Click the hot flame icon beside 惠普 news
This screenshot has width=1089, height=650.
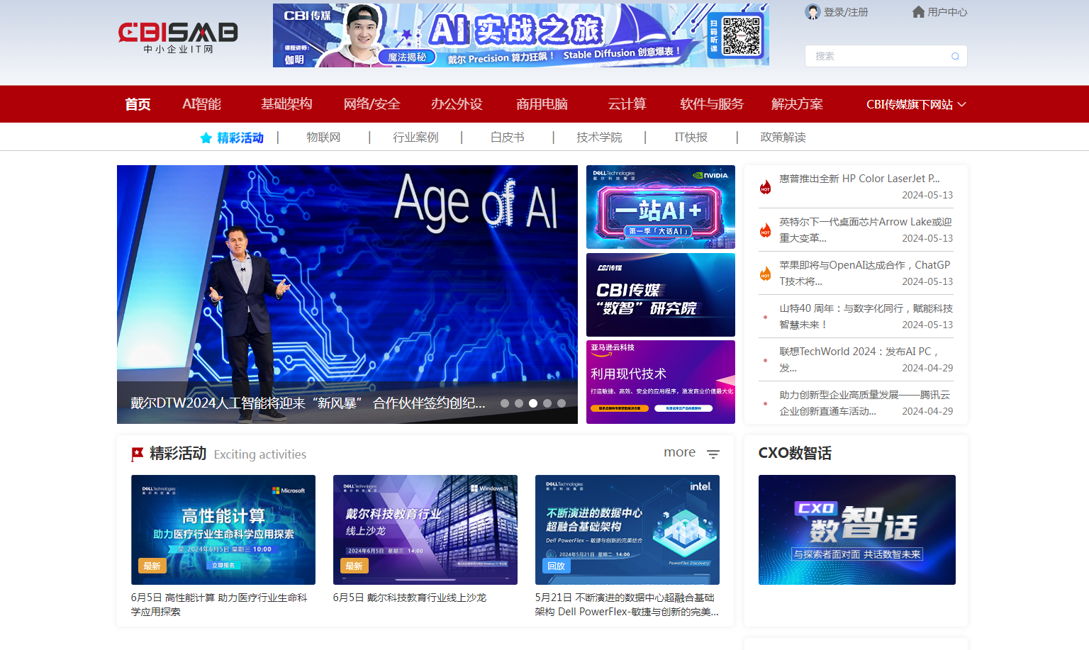tap(765, 187)
